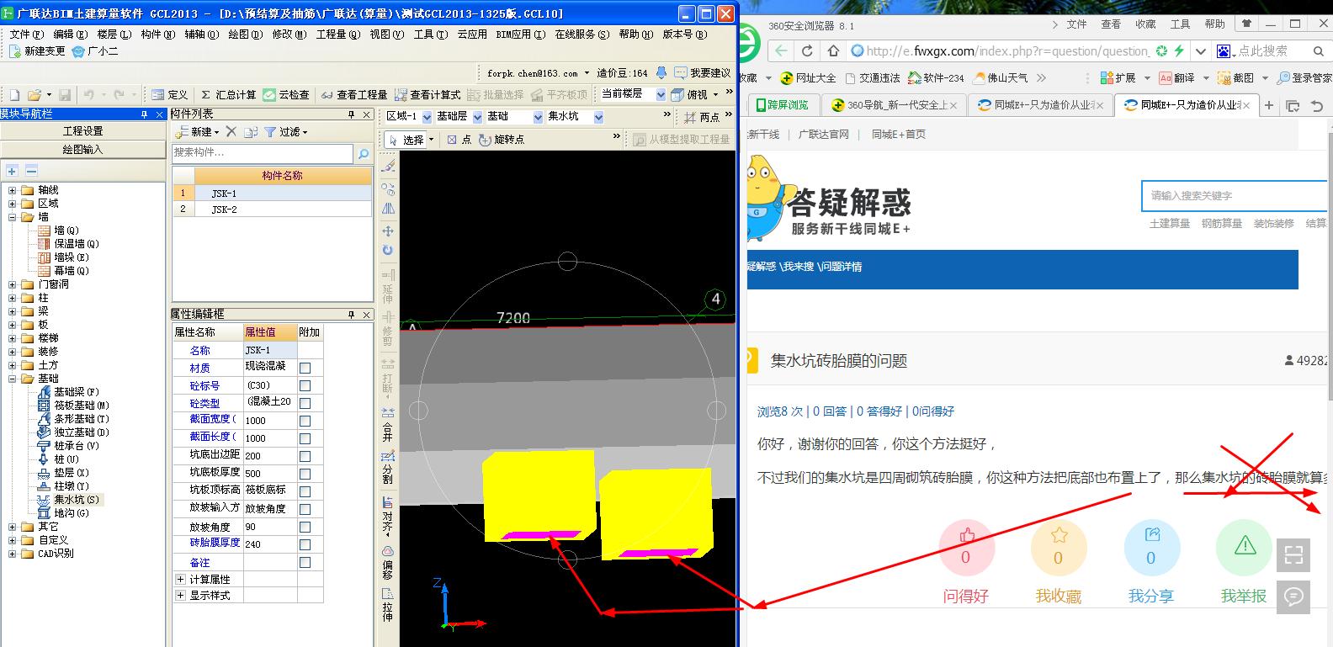This screenshot has height=647, width=1333.
Task: Click the chat bubble floating icon on webpage
Action: tap(1293, 597)
